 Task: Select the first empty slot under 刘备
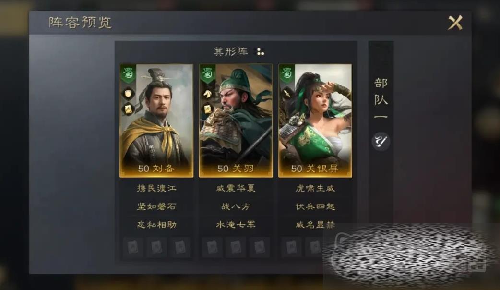[x=133, y=247]
